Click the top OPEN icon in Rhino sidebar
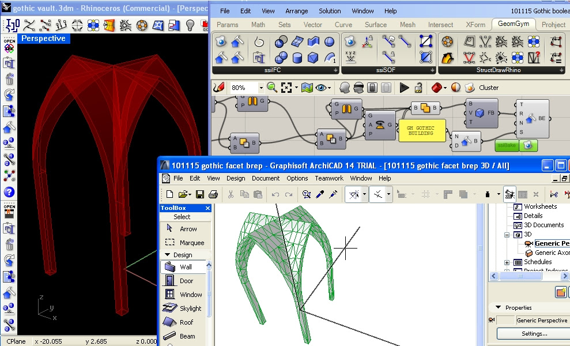570x346 pixels. point(9,46)
